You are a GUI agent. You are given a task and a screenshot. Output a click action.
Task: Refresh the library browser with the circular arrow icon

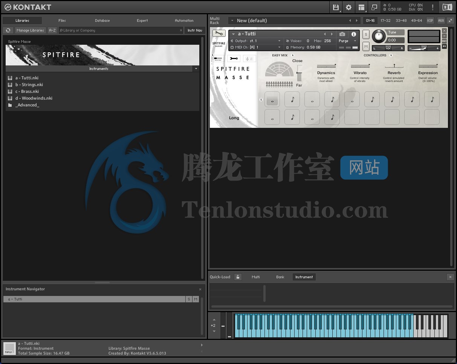[8, 30]
